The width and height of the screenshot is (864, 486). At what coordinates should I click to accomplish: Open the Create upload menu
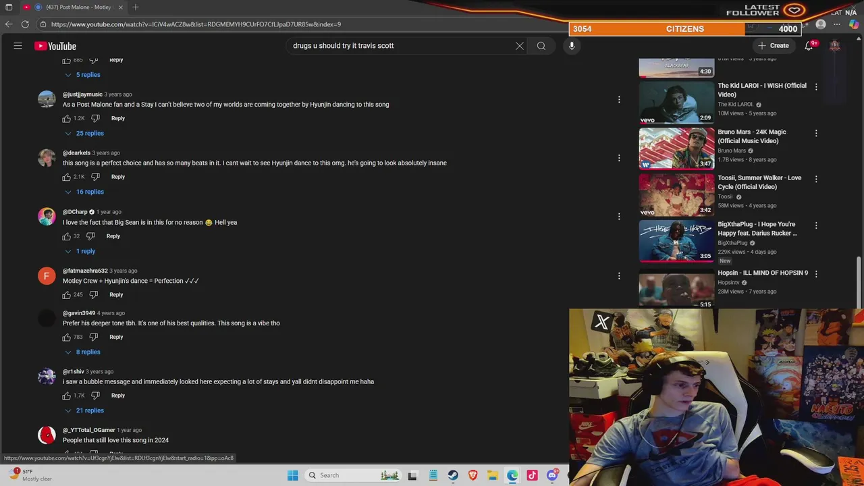(x=774, y=46)
